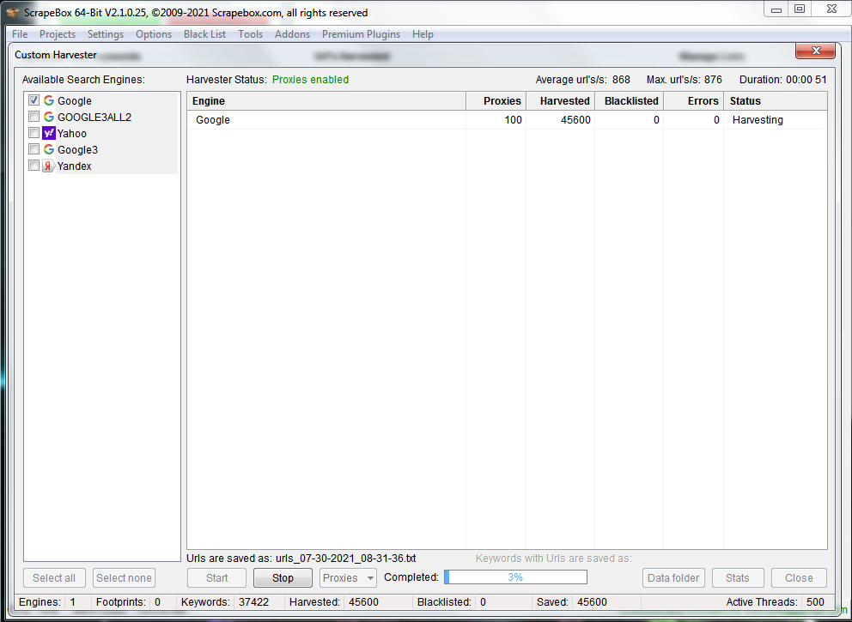852x622 pixels.
Task: Click the Yandex red logo icon
Action: pos(49,166)
